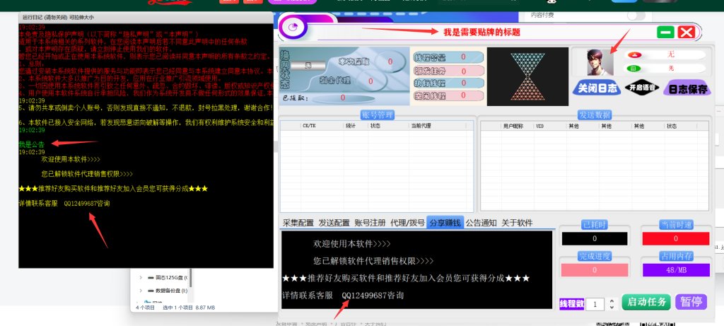Select the 分享赚钱 tab
The image size is (724, 326).
point(445,223)
